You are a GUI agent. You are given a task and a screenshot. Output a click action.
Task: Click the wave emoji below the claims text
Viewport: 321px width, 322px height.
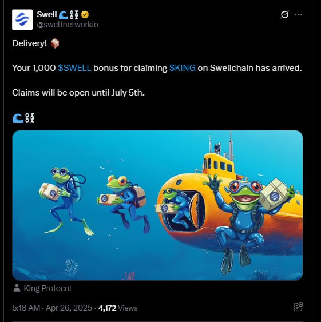18,118
